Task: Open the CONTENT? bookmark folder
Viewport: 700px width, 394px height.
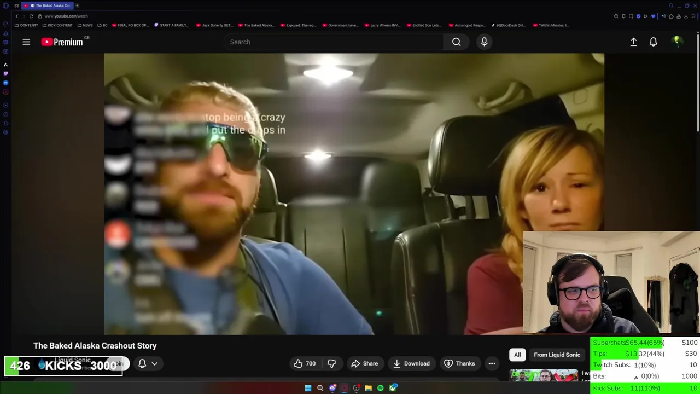Action: (26, 25)
